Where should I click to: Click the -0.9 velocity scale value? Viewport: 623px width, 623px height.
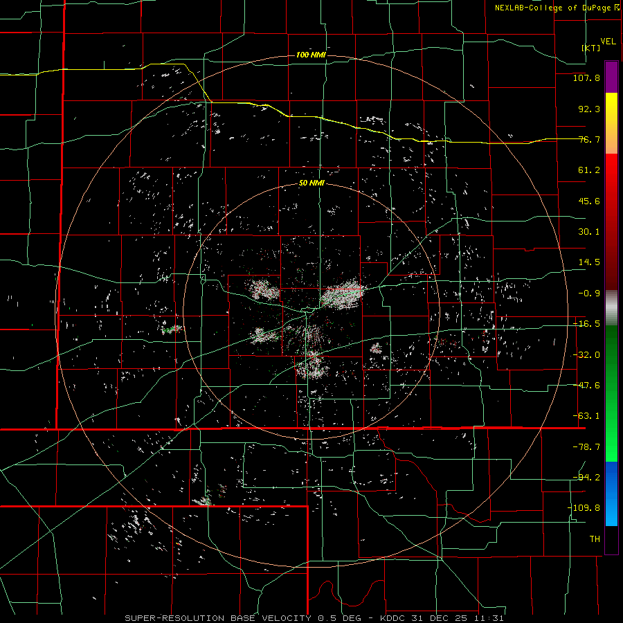click(589, 294)
